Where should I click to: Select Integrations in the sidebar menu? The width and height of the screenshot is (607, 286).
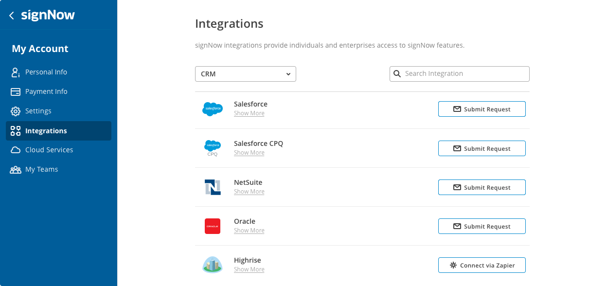(x=46, y=130)
